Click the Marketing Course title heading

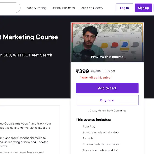click(29, 37)
